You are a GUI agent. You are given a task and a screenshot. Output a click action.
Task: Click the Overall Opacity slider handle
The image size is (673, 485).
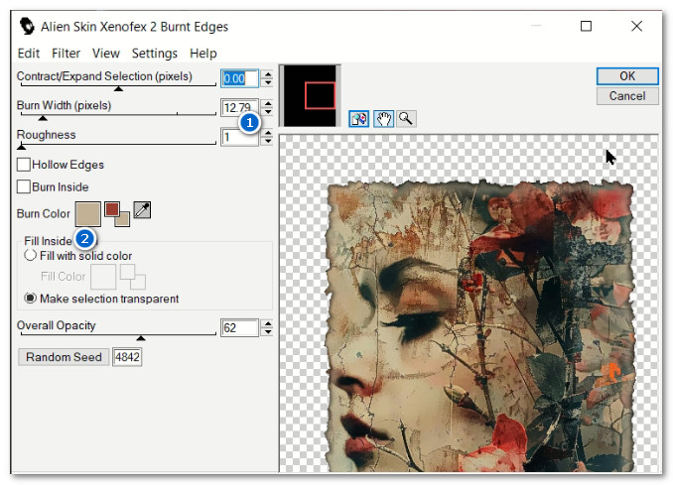pos(140,338)
